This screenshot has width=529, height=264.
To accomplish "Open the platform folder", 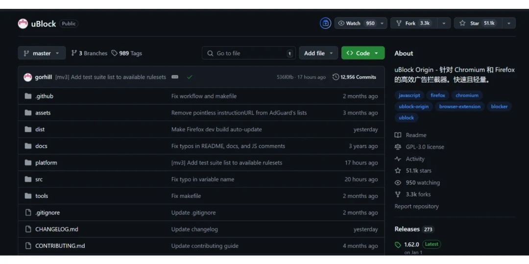I will [46, 163].
